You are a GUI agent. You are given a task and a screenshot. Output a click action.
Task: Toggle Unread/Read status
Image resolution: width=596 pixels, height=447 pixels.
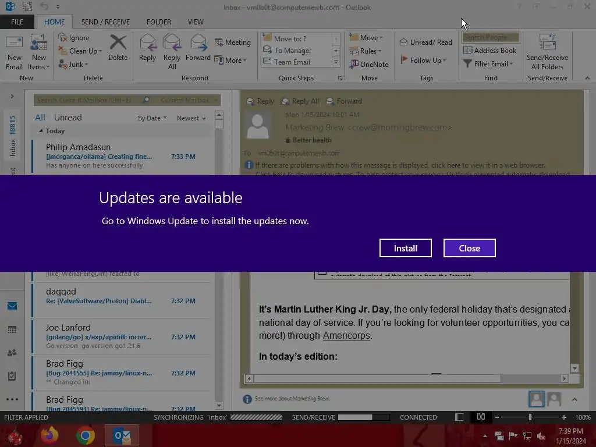426,42
